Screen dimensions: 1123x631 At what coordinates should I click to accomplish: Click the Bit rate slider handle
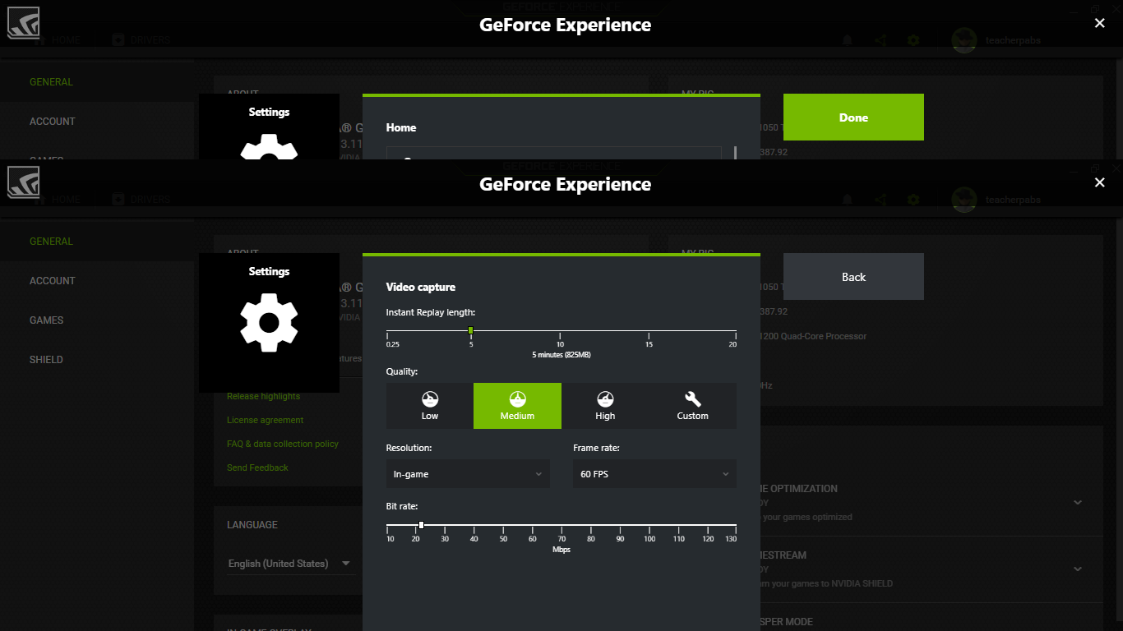point(421,525)
